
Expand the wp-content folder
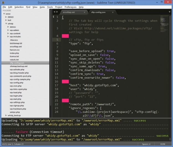point(8,33)
